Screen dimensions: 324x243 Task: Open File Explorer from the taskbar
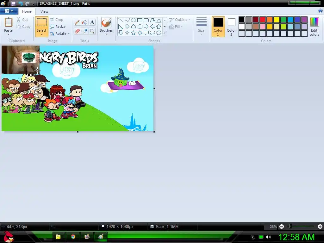click(x=59, y=237)
